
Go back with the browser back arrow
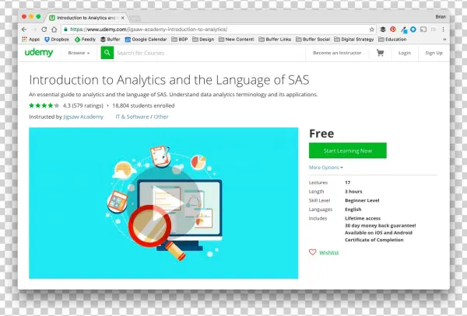pos(24,30)
